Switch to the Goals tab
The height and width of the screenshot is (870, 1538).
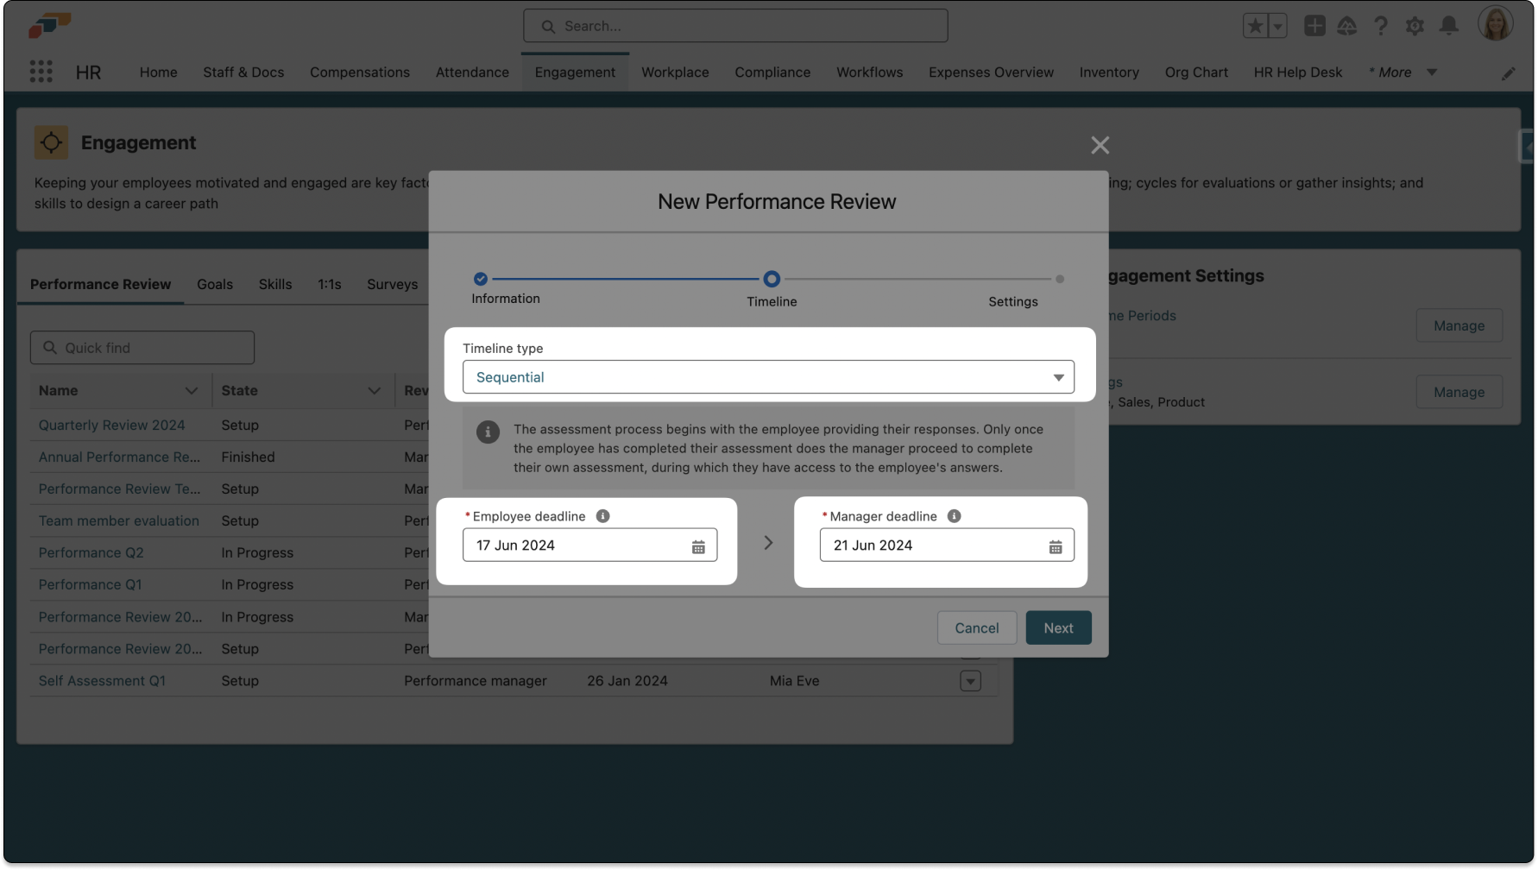point(215,284)
